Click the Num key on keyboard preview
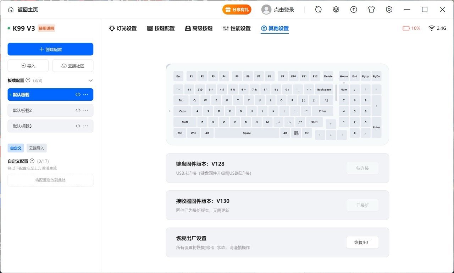The image size is (454, 273). tap(344, 89)
